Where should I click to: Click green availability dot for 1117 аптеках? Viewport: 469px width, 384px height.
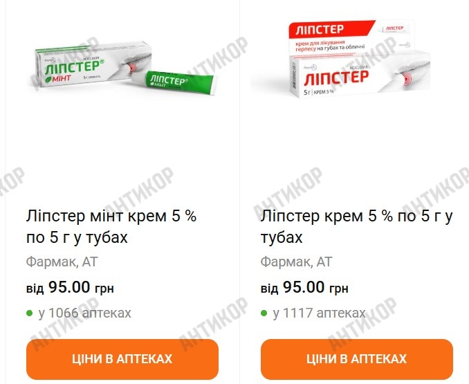tap(264, 313)
